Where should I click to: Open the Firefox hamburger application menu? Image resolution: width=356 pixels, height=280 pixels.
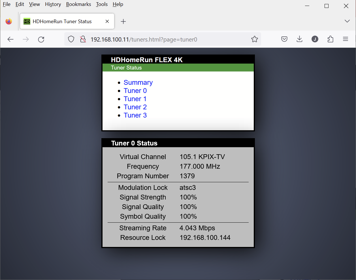coord(346,39)
